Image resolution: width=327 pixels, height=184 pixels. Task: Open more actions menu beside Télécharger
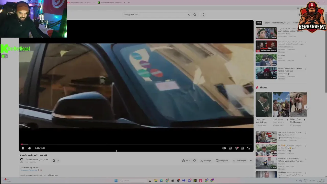coord(251,161)
